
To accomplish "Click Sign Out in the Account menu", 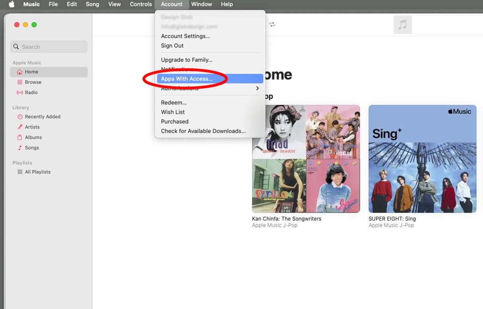I will 172,45.
